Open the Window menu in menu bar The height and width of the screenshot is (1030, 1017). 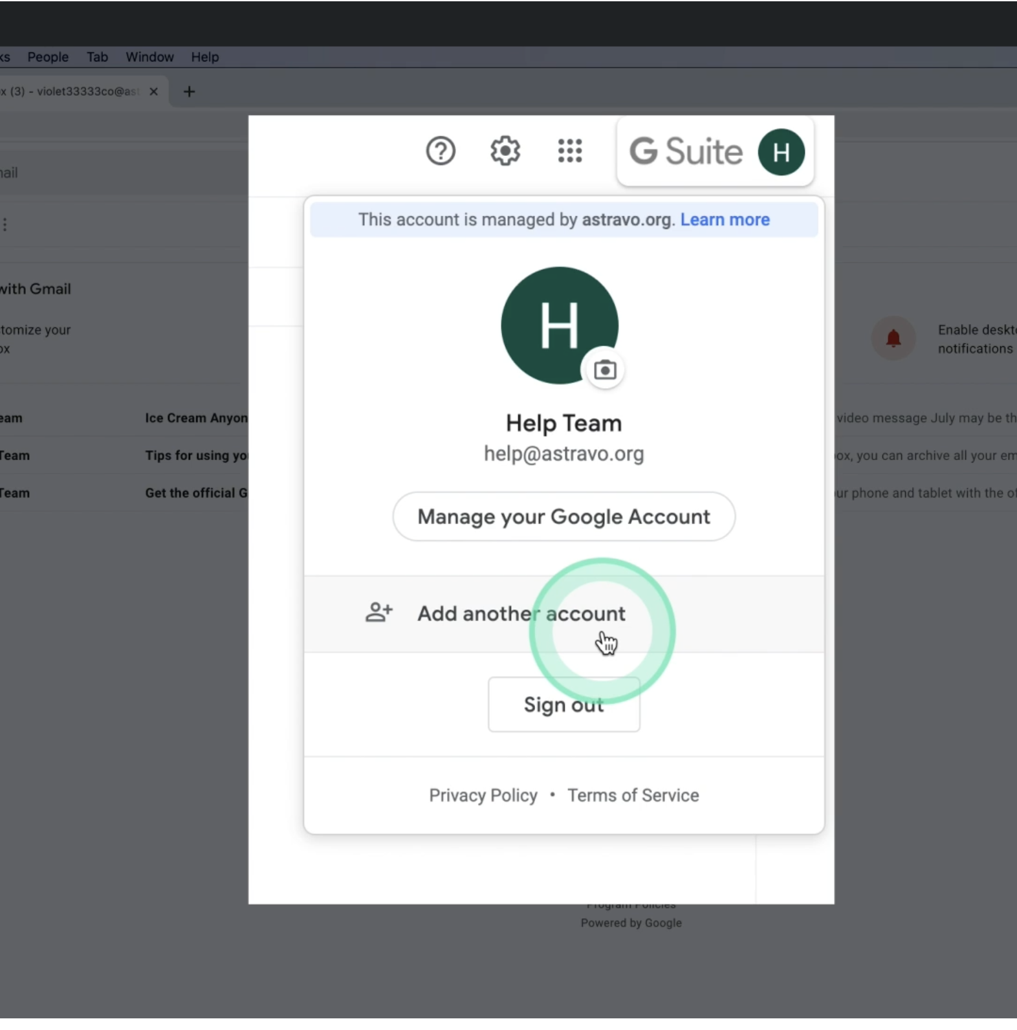[x=149, y=57]
